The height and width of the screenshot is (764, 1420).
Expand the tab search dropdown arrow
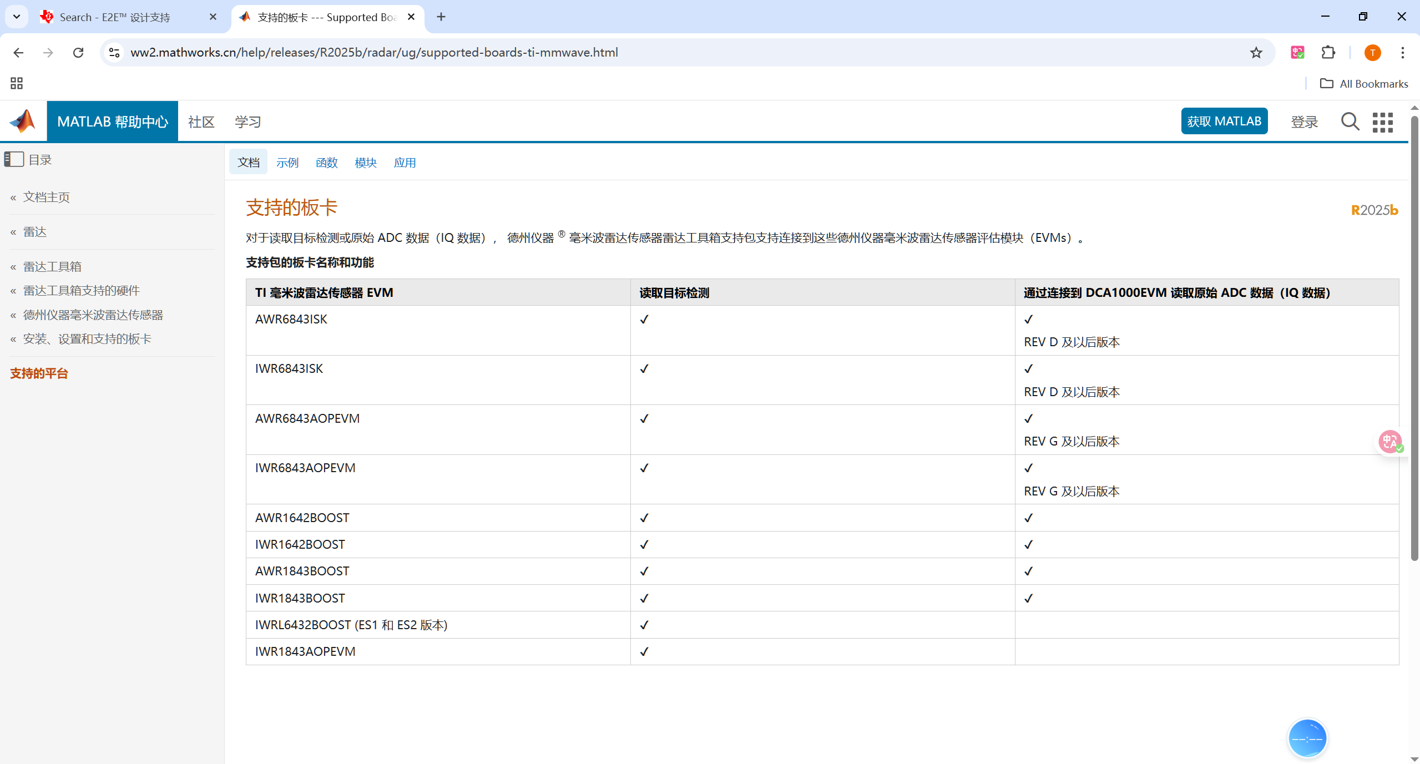(x=17, y=17)
